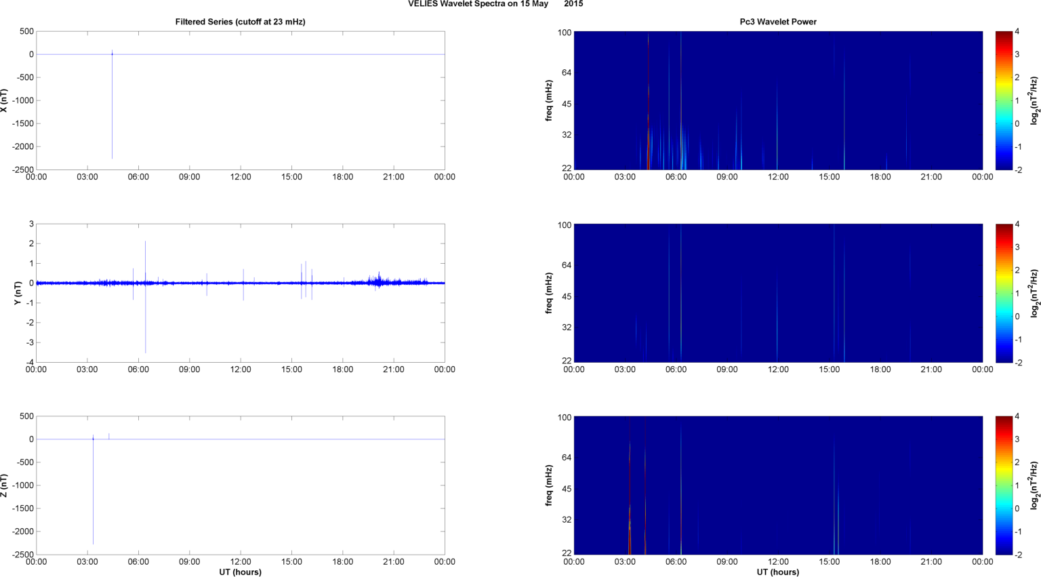
Task: Select the 'Pc3 Wavelet Power' heading
Action: (x=778, y=22)
